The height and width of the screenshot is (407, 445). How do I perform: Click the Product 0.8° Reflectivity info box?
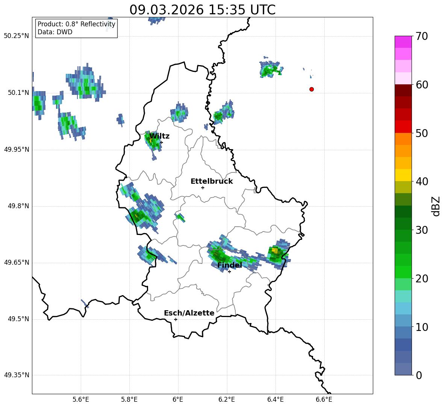pyautogui.click(x=76, y=28)
